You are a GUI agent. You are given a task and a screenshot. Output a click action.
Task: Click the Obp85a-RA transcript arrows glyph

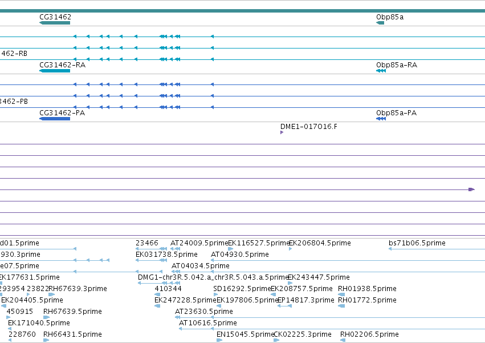381,71
